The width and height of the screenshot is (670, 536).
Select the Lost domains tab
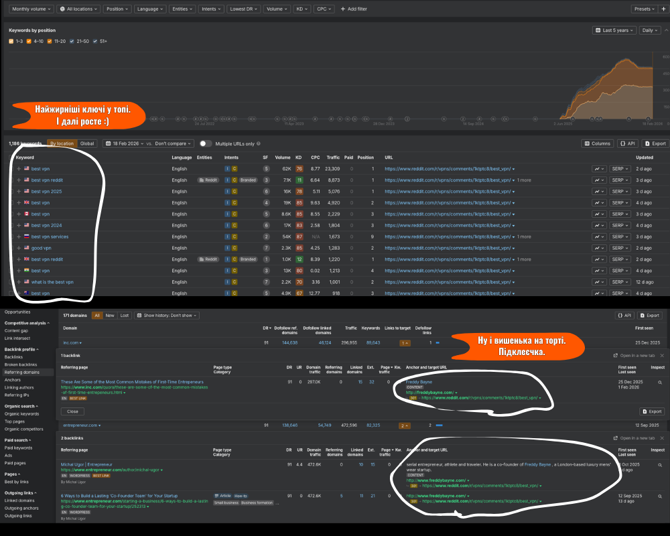pos(125,316)
